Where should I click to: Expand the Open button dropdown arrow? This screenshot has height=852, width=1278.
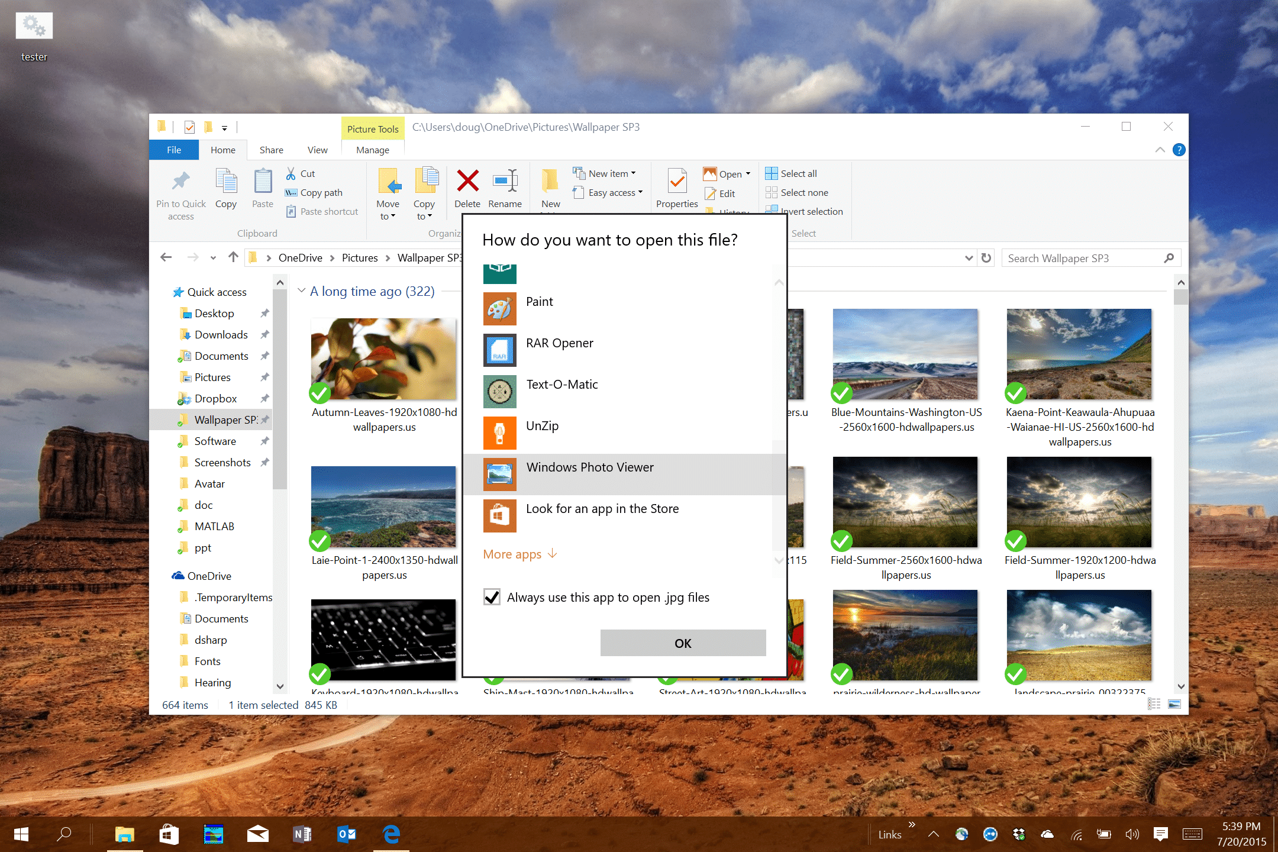click(748, 174)
